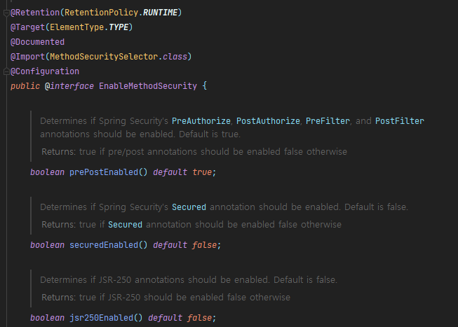Click the TYPE constant
The height and width of the screenshot is (327, 458).
click(x=119, y=27)
